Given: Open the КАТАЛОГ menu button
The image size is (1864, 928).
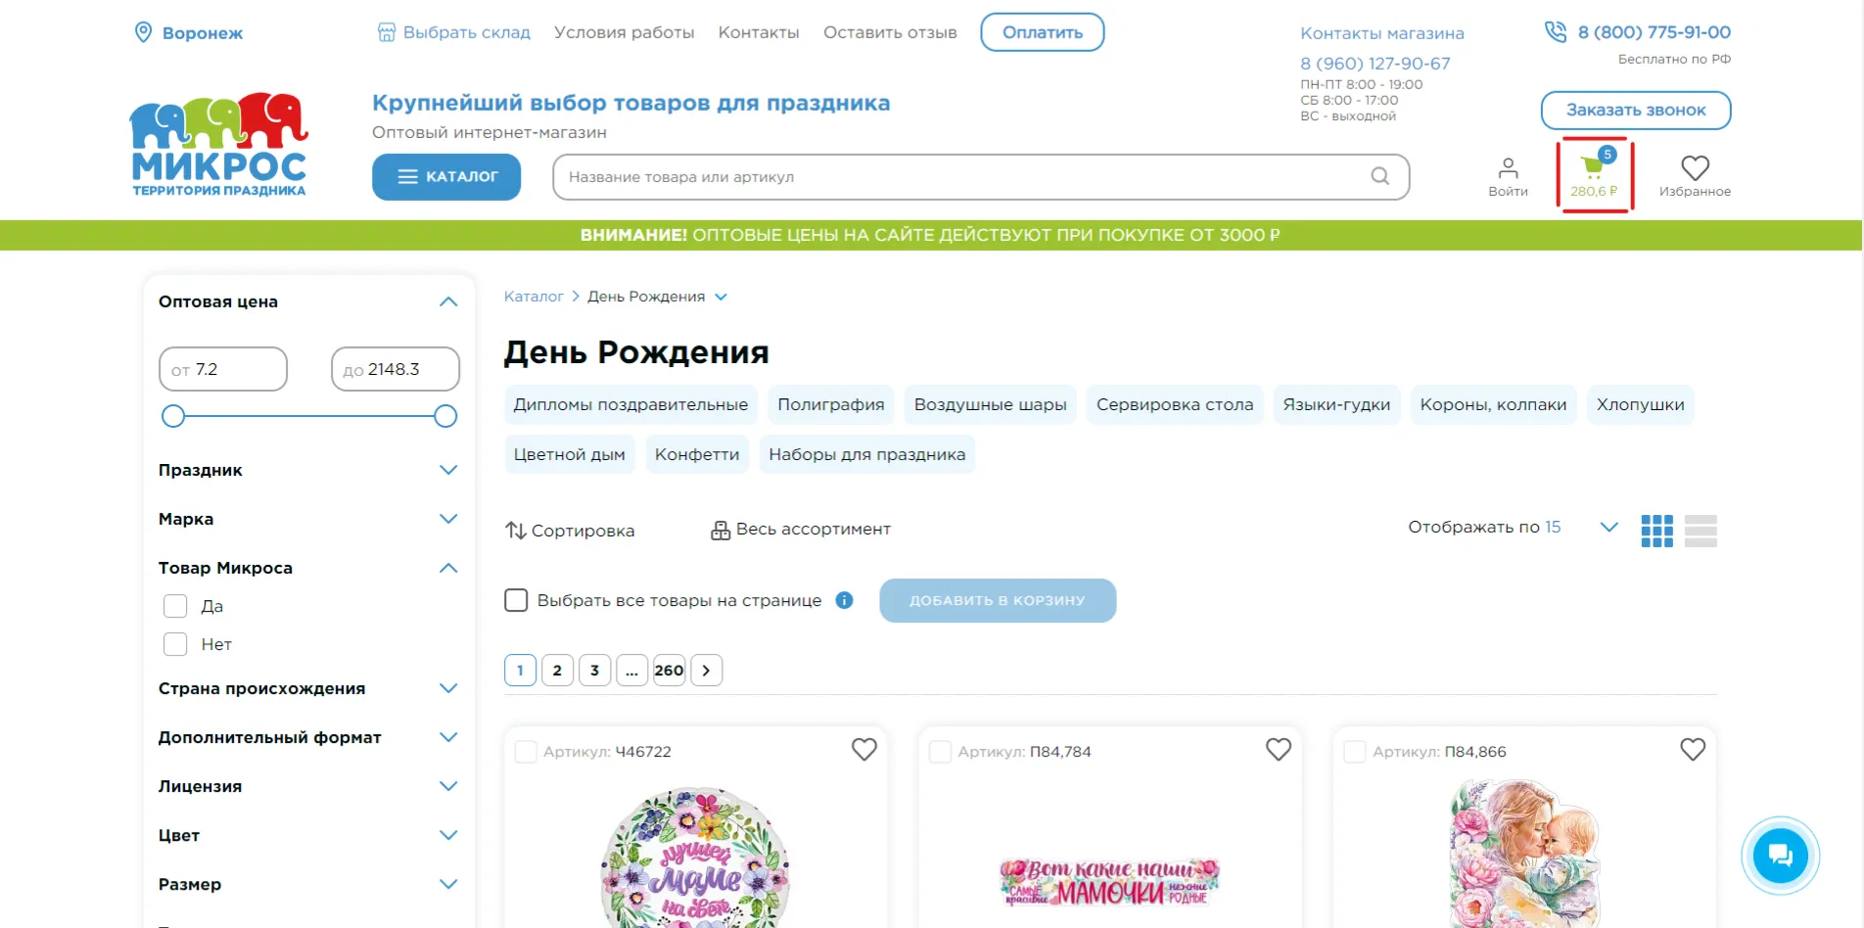Looking at the screenshot, I should (446, 177).
